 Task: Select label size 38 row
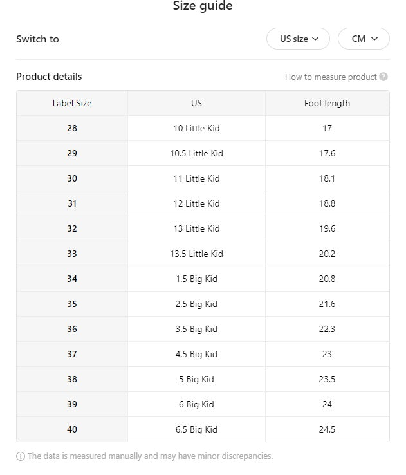click(x=72, y=379)
